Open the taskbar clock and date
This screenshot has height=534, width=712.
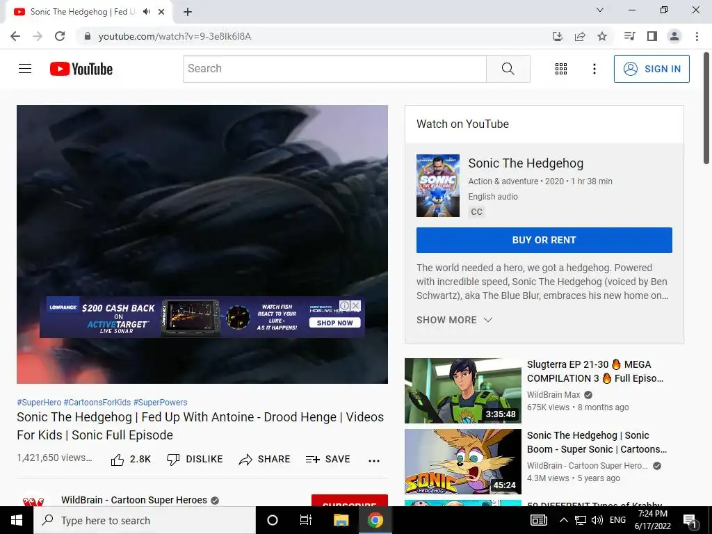coord(652,520)
